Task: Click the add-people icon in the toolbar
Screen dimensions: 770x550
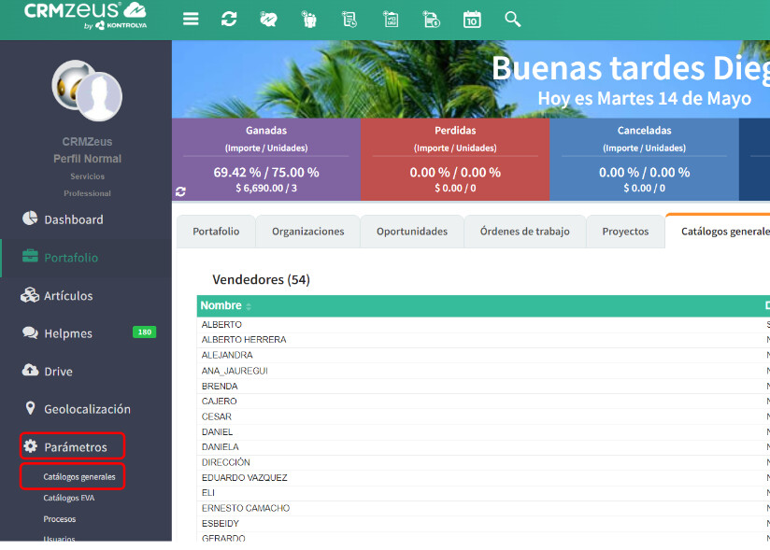Action: (x=309, y=19)
